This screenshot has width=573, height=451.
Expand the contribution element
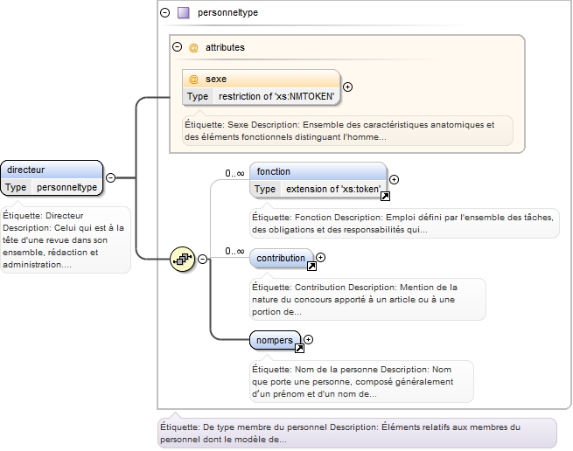click(320, 258)
